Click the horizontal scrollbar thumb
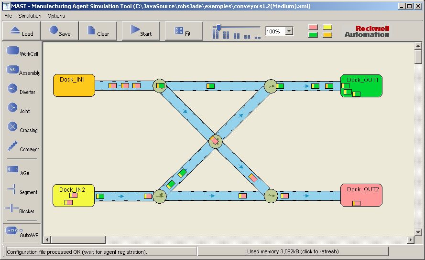The width and height of the screenshot is (425, 260). [x=78, y=239]
